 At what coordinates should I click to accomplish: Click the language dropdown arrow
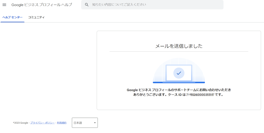point(95,123)
